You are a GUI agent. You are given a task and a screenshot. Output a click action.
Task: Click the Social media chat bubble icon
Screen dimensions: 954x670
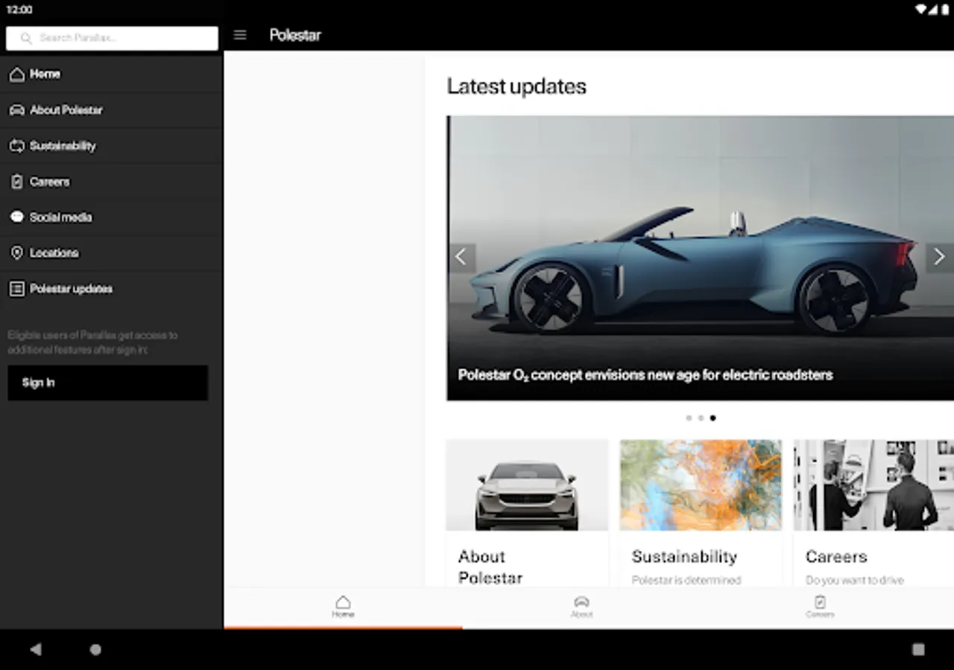pyautogui.click(x=16, y=217)
